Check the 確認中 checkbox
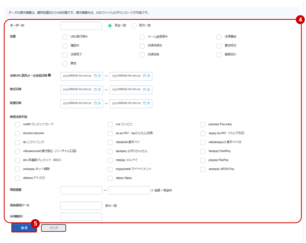 point(65,46)
